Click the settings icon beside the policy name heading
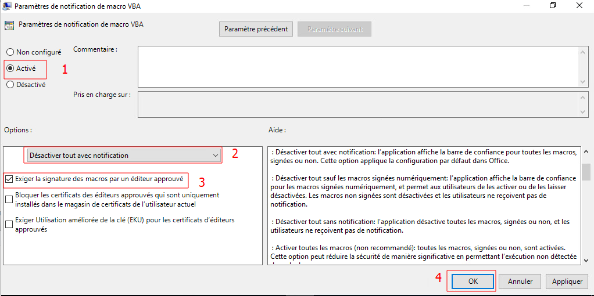594x296 pixels. (9, 25)
